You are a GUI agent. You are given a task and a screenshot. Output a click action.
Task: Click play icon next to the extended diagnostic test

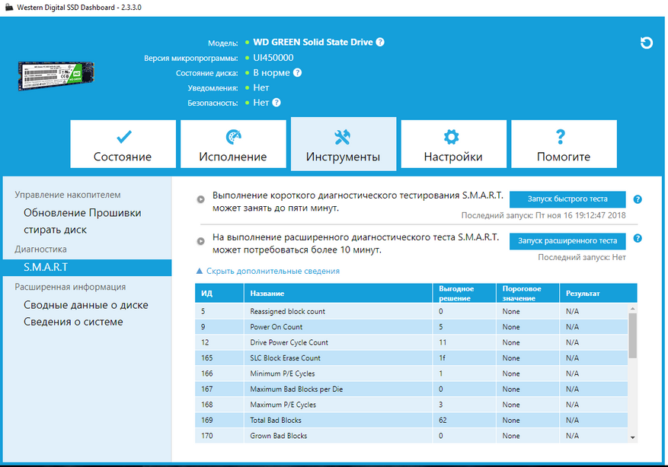[200, 241]
